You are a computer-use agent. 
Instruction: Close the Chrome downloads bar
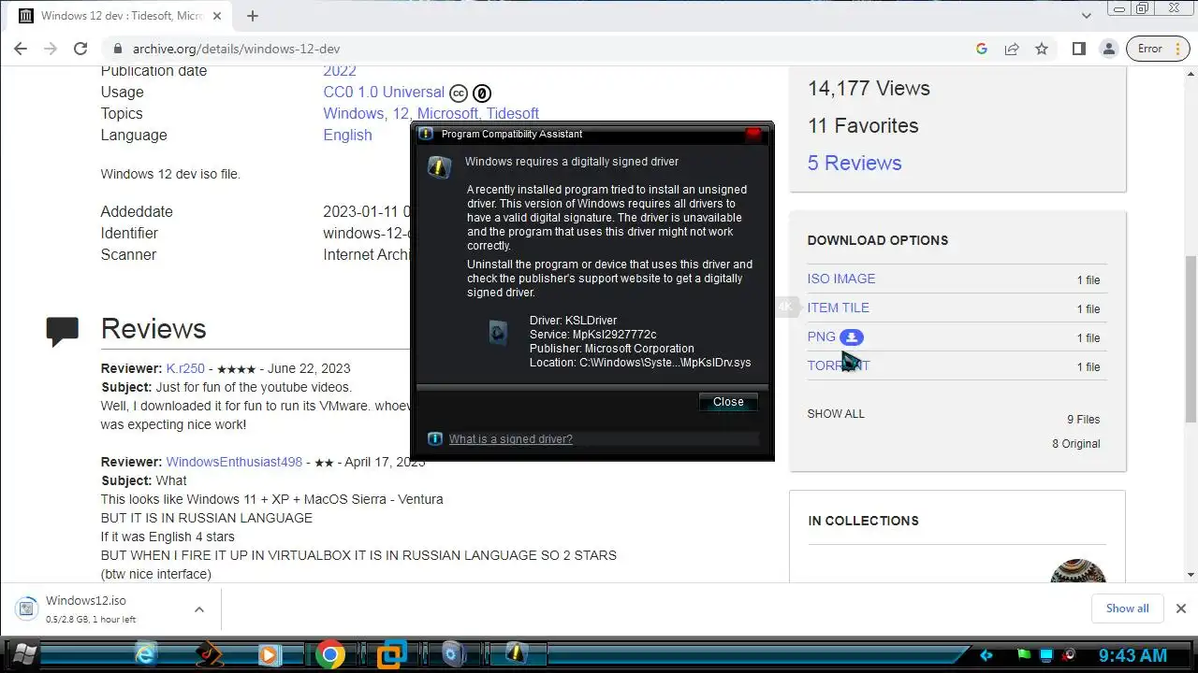(1180, 609)
